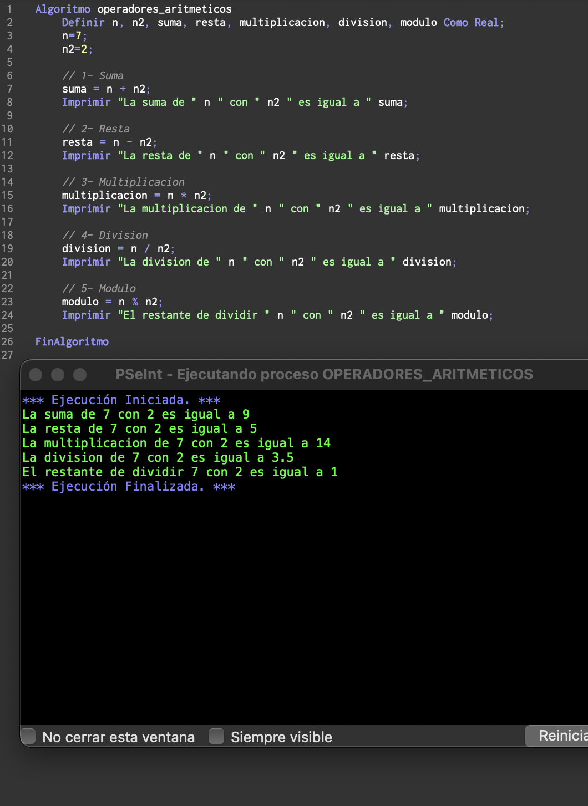Select the variable multiplicacion on line 15
588x806 pixels.
click(x=105, y=195)
